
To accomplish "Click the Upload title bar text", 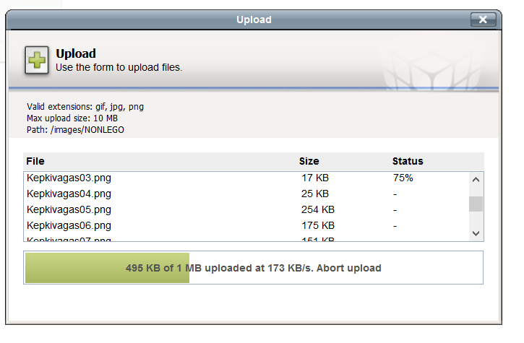I will coord(254,19).
